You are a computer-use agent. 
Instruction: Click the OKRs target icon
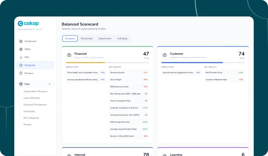point(21,49)
